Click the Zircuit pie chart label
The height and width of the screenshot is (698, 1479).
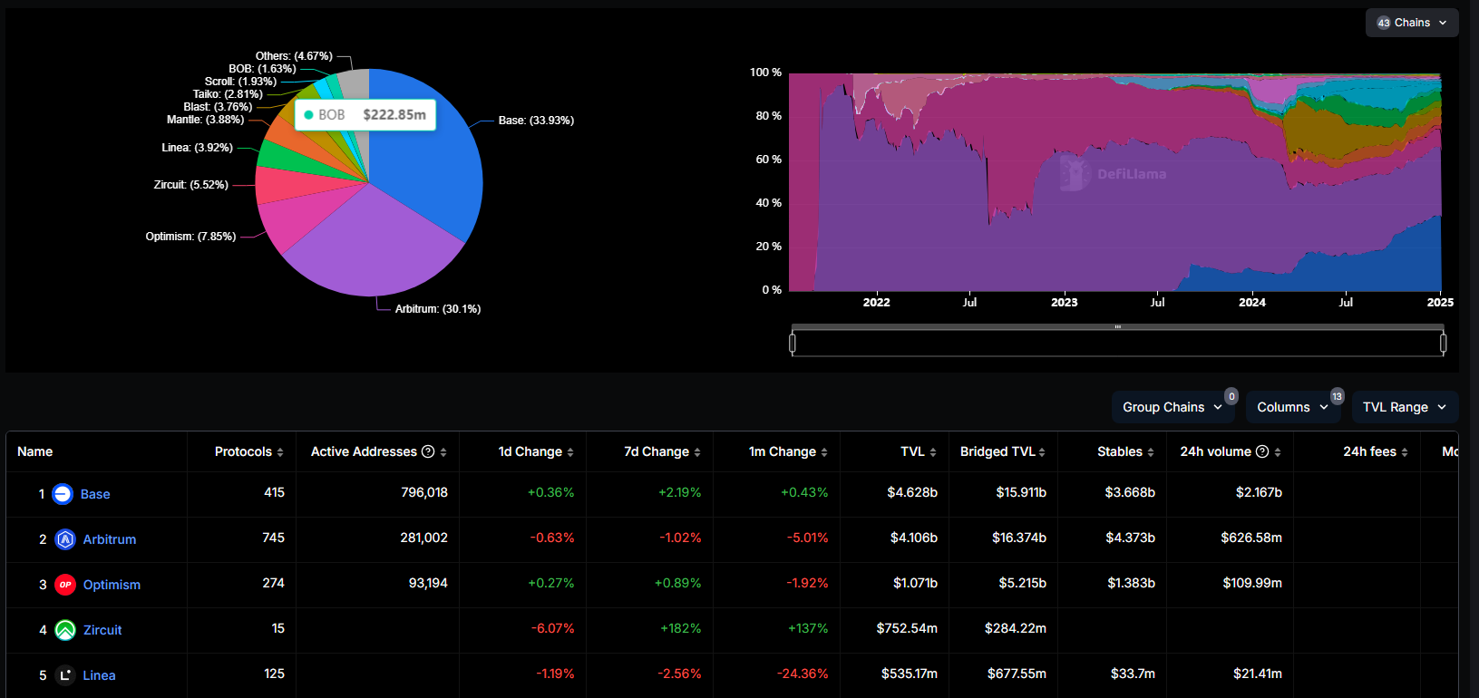tap(190, 185)
